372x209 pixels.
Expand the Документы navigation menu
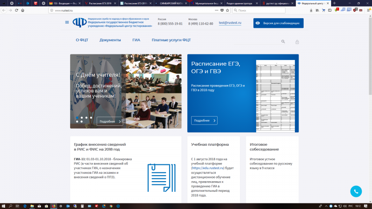click(110, 40)
